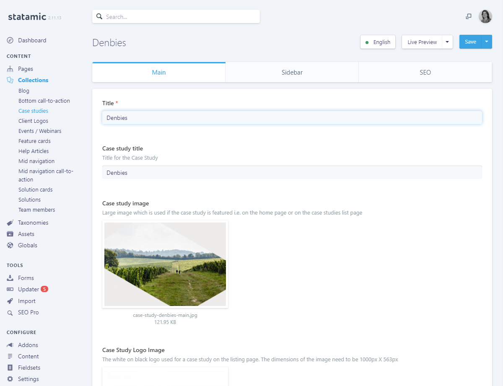Click the Addons megaphone icon

click(x=10, y=345)
